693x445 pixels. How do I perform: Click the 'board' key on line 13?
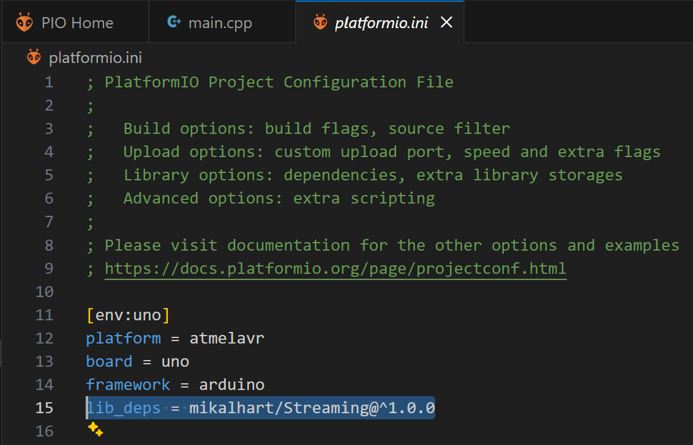tap(109, 362)
